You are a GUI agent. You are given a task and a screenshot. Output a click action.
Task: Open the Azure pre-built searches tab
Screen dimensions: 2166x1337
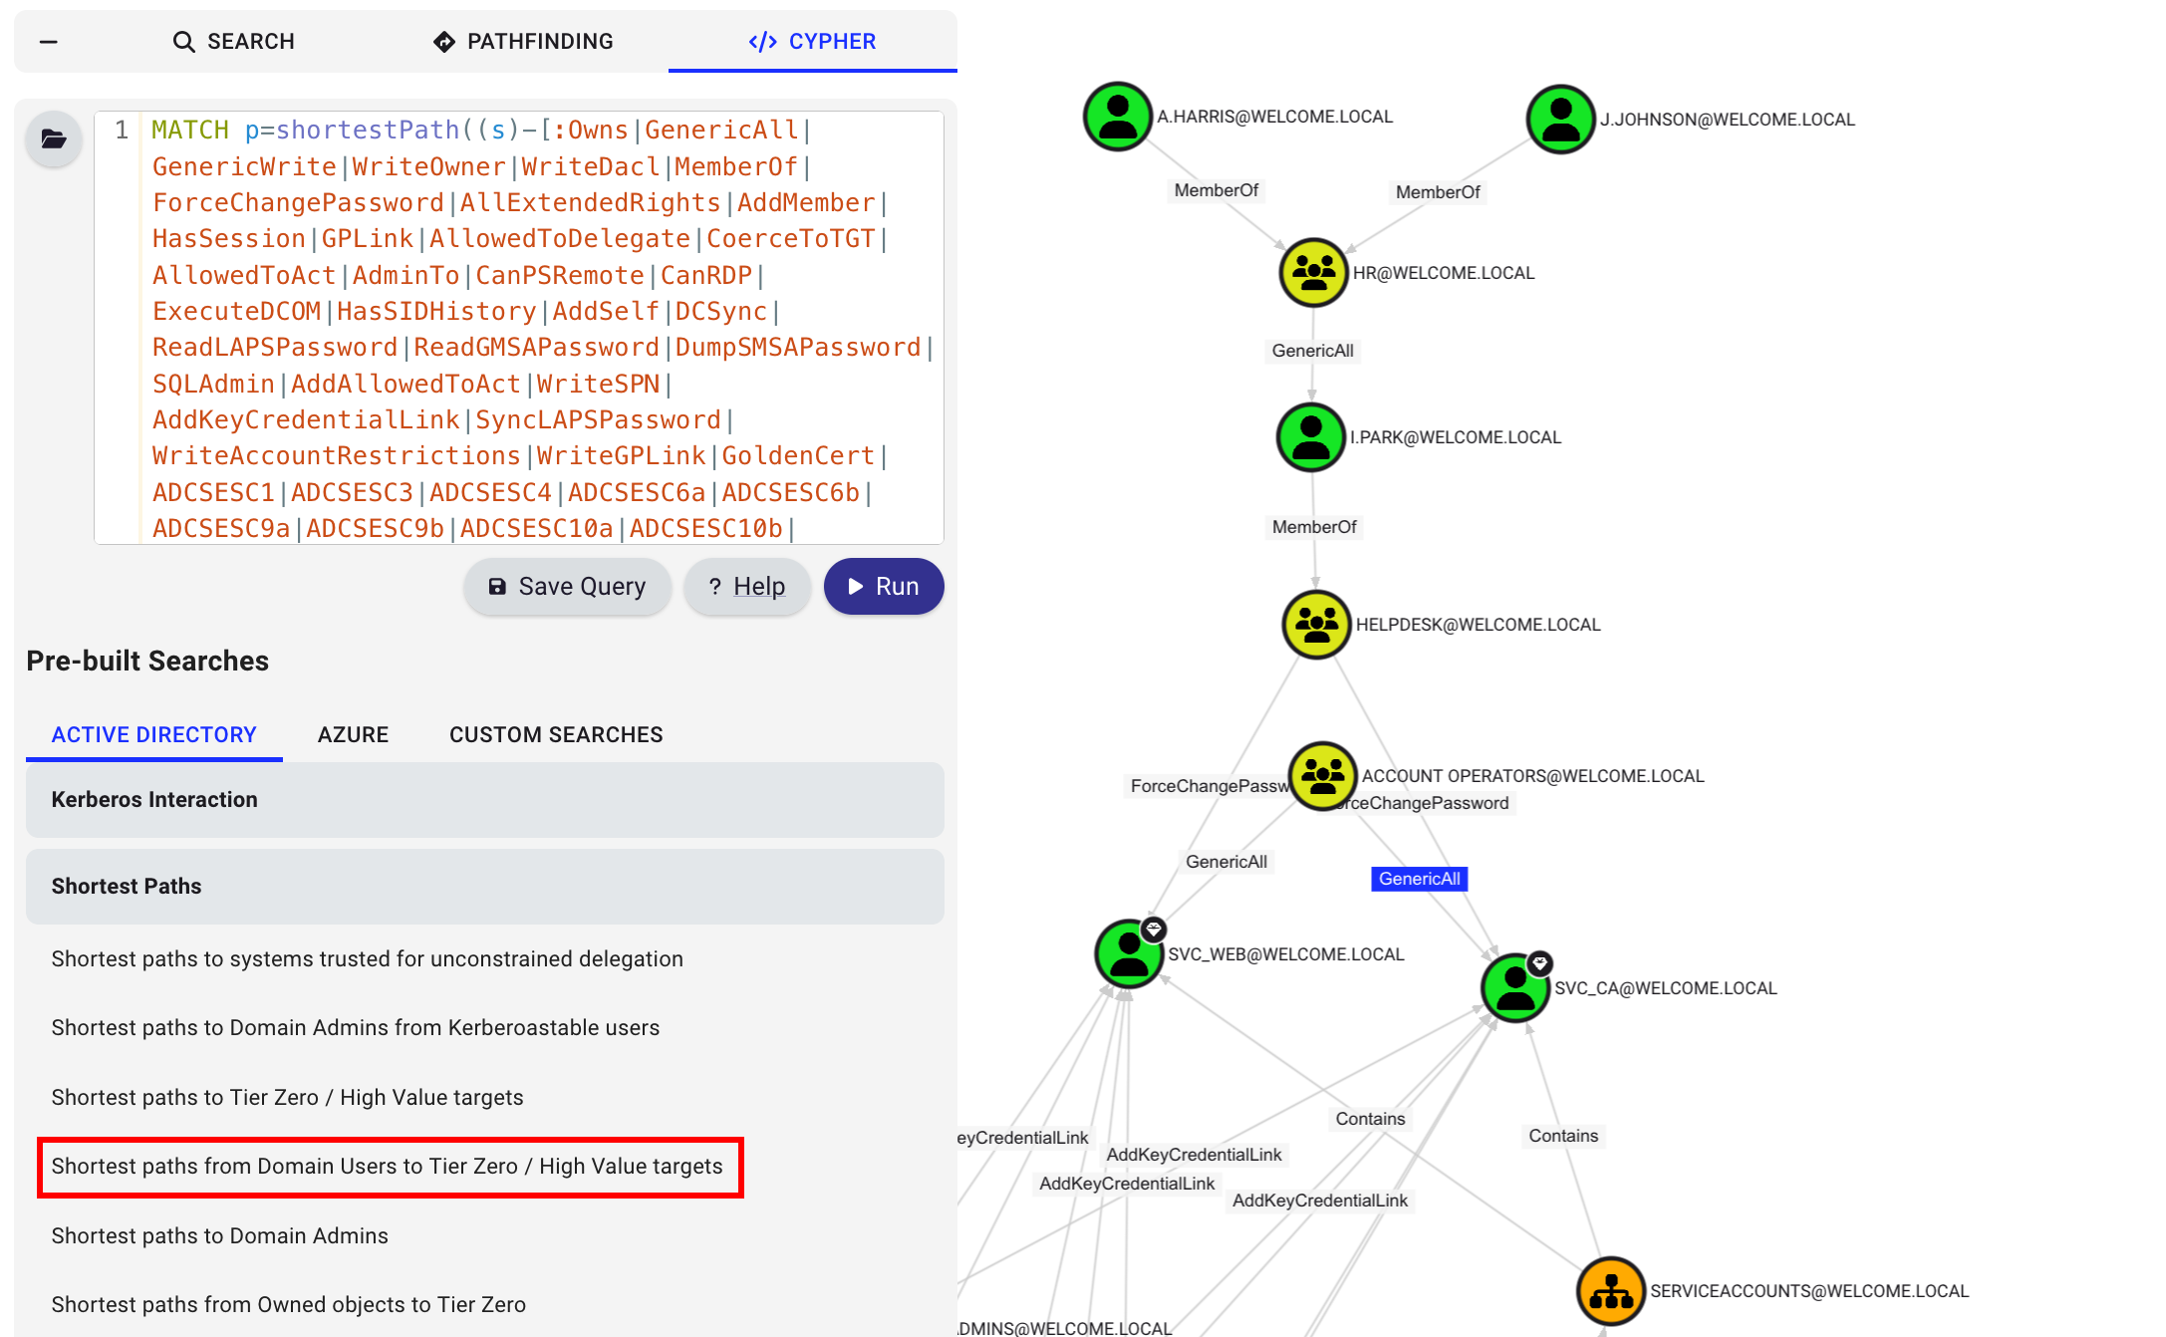pos(353,735)
